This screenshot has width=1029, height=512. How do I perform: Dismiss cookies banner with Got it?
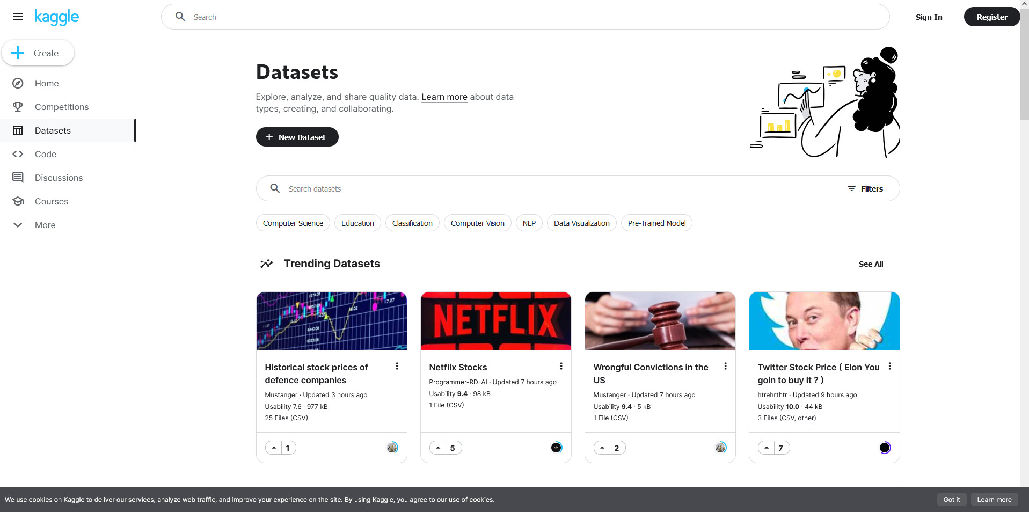(952, 499)
